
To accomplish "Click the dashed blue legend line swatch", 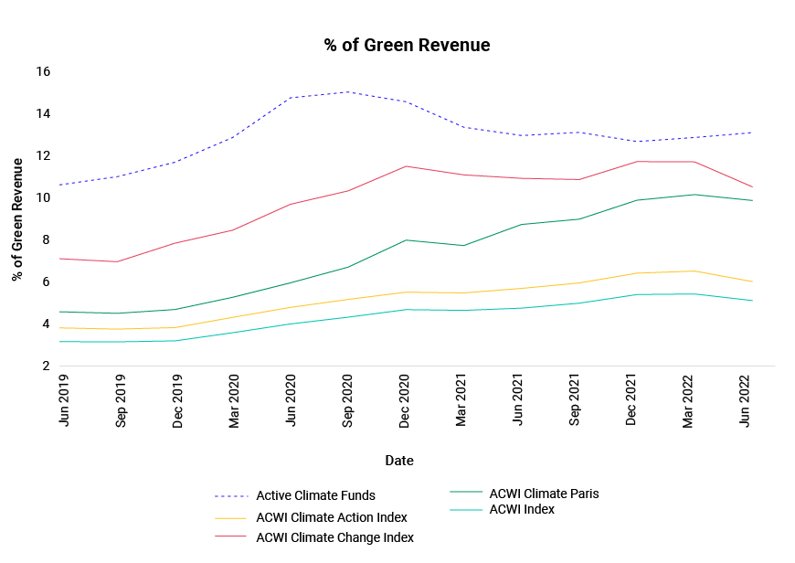I will point(231,496).
